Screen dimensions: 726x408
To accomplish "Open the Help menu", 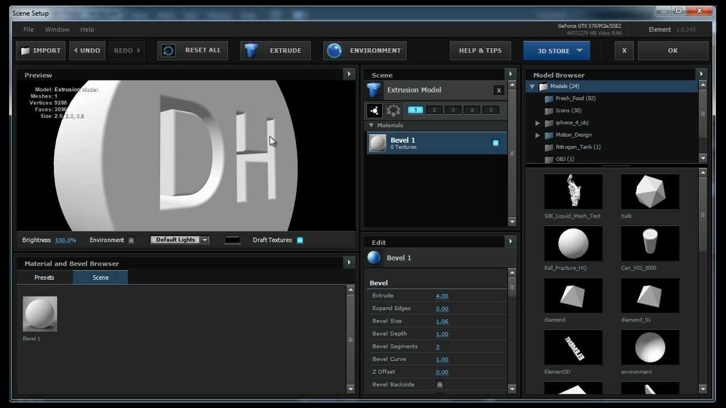I will point(87,29).
